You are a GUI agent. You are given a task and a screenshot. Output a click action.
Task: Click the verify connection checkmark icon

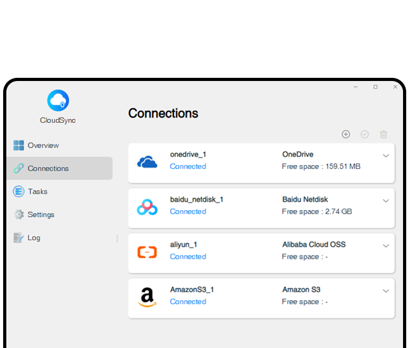(364, 134)
